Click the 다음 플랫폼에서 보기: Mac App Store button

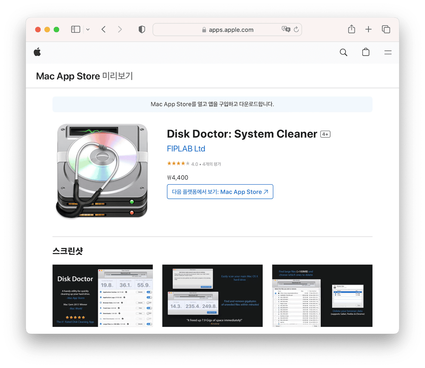point(220,192)
